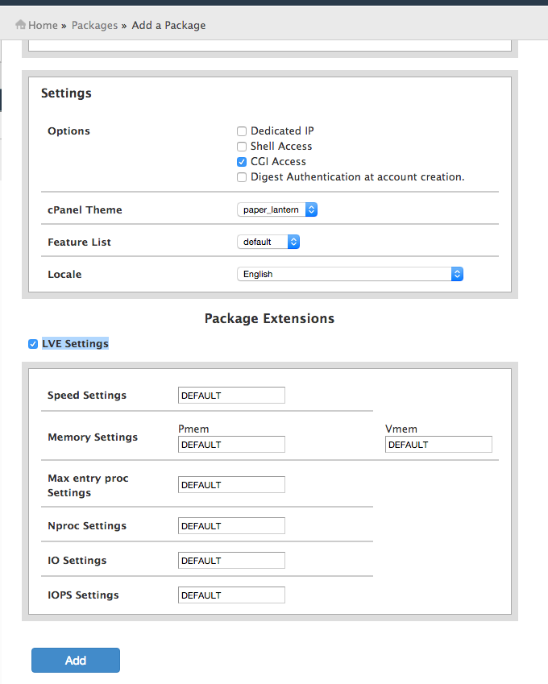Image resolution: width=548 pixels, height=684 pixels.
Task: Click the Speed Settings input field
Action: pyautogui.click(x=231, y=396)
